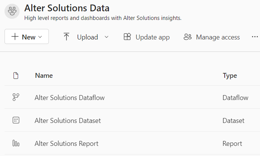Click the Report bar chart icon

point(16,144)
